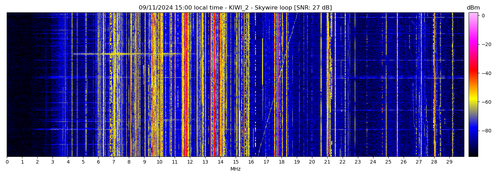Click x-axis tick label '11'

[175, 162]
